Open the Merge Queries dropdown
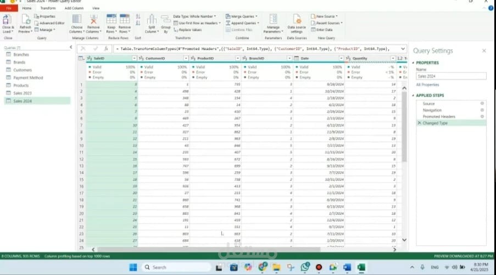Screen dimensions: 496x275 pyautogui.click(x=242, y=16)
